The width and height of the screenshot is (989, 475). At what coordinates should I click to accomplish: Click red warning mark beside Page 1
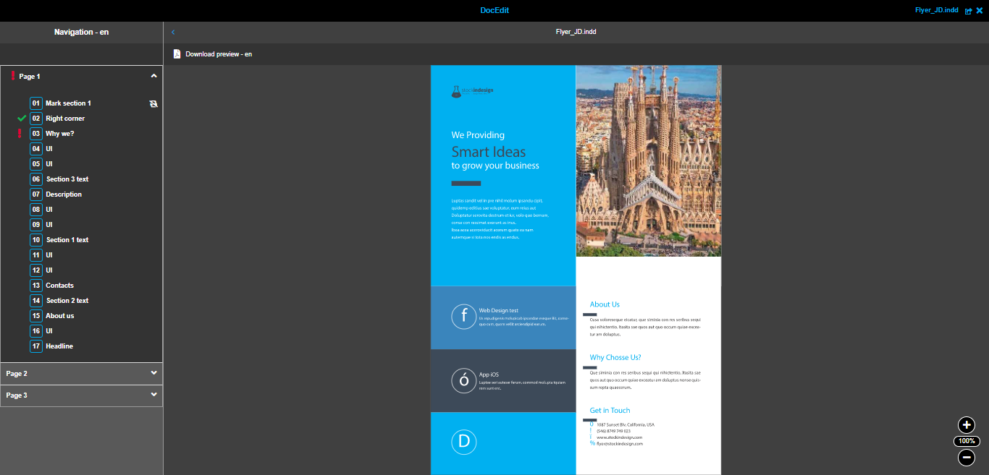pos(13,75)
